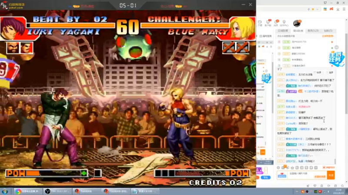
Task: Click the blue button in the background window
Action: [266, 178]
